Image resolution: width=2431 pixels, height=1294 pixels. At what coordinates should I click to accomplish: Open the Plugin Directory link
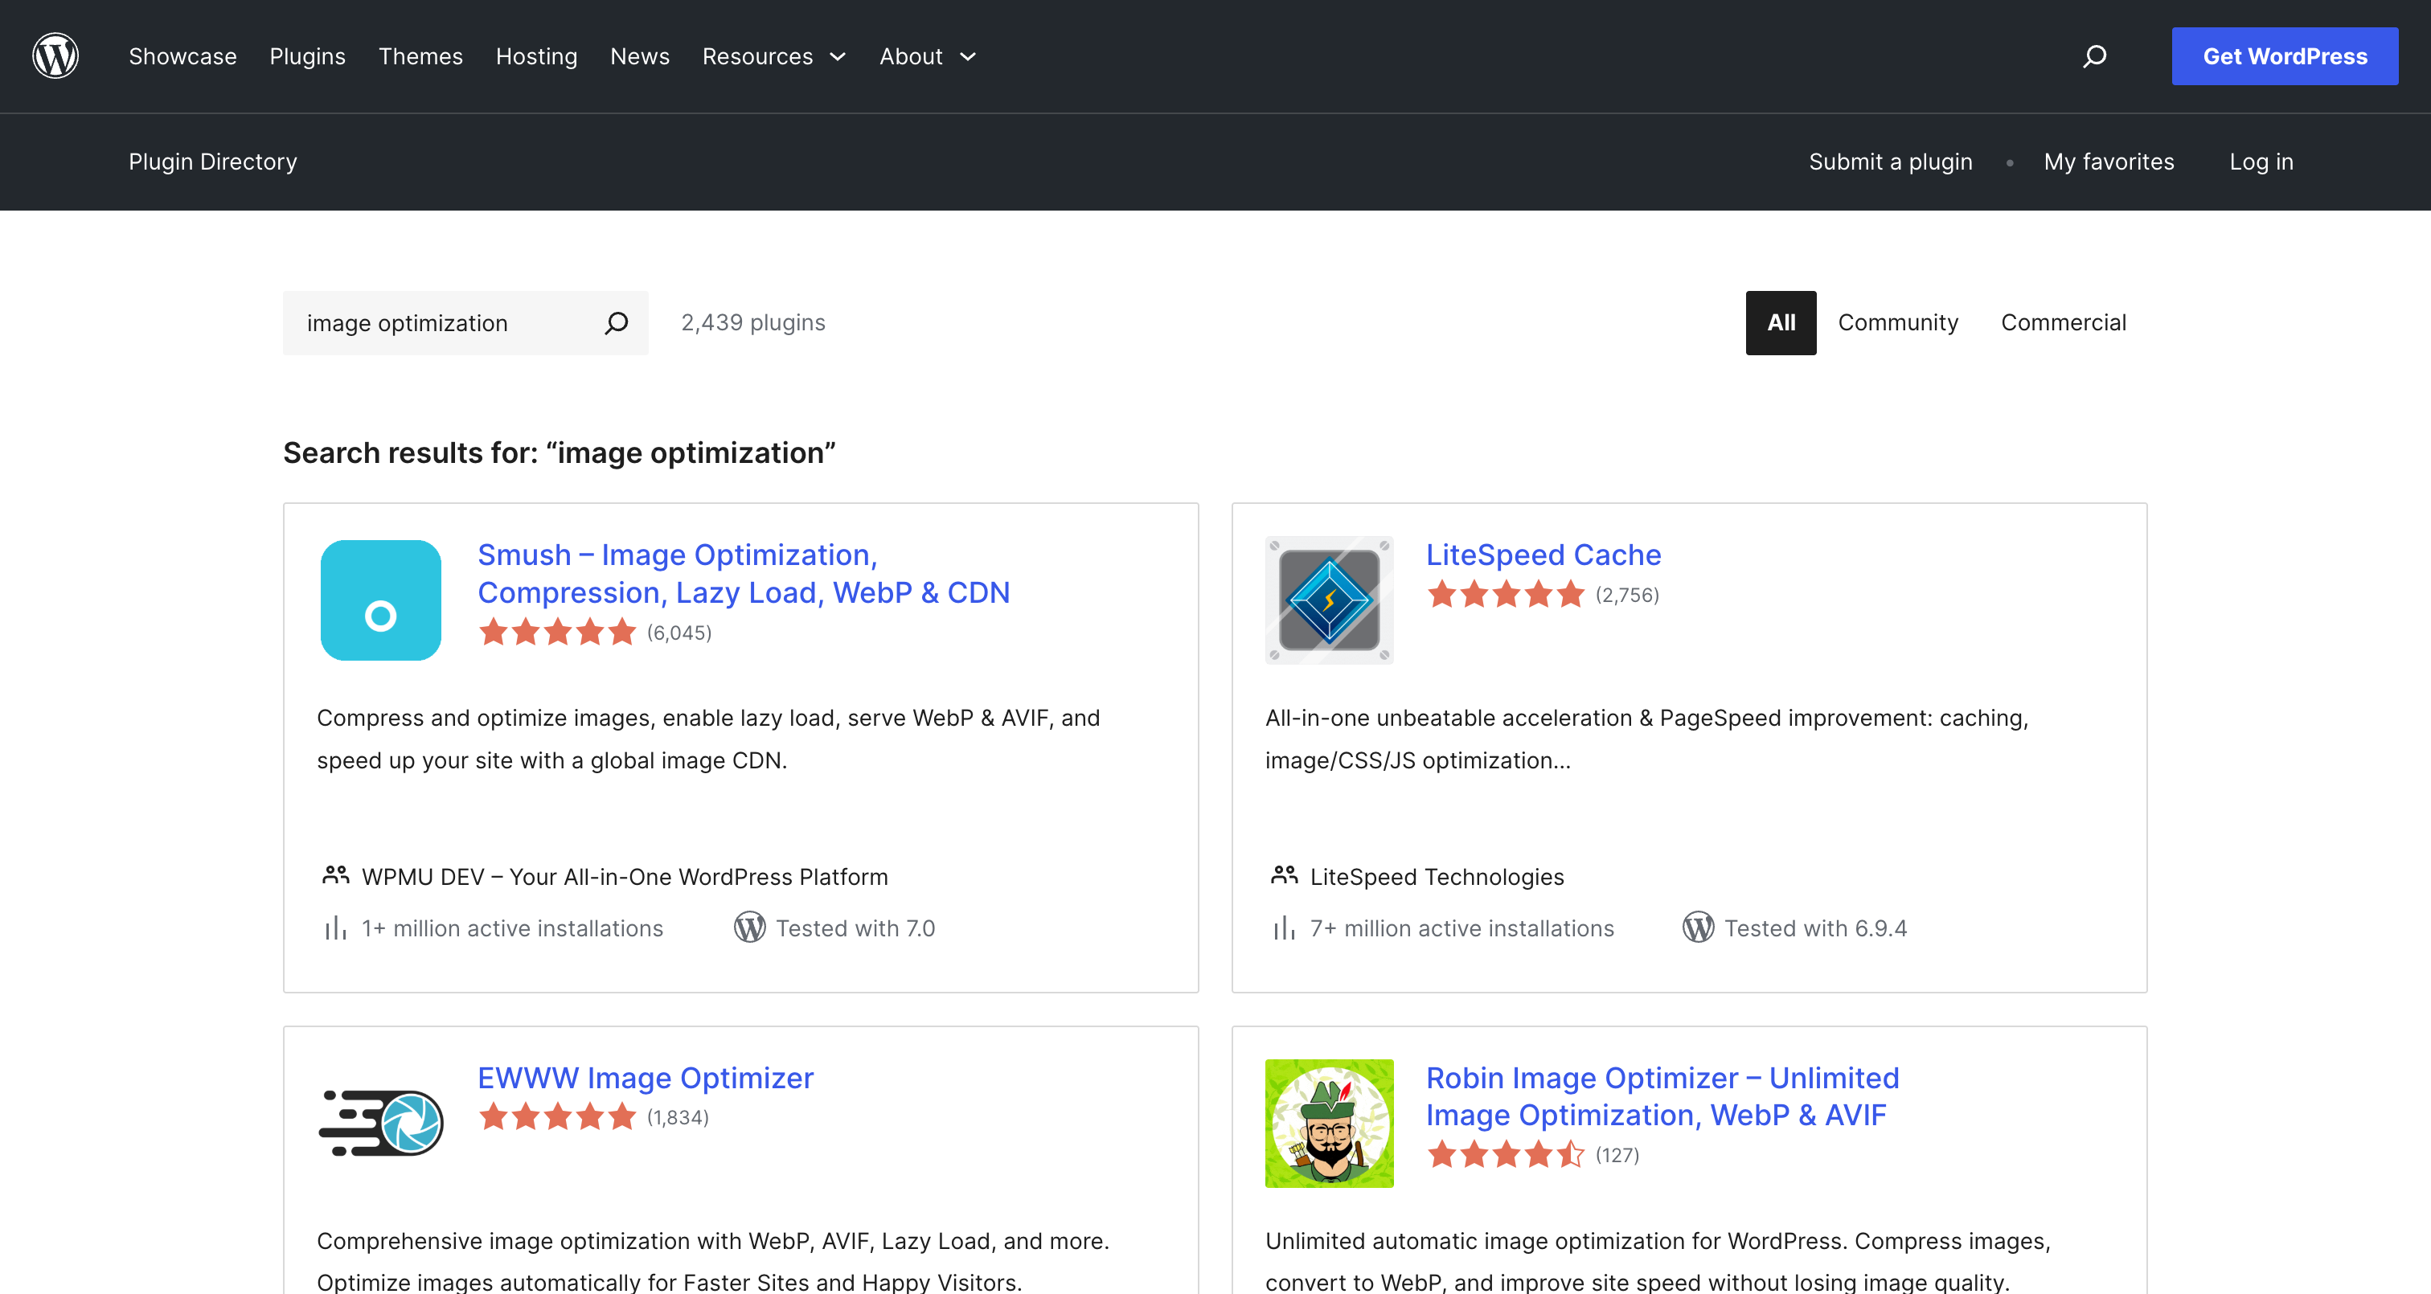point(212,162)
